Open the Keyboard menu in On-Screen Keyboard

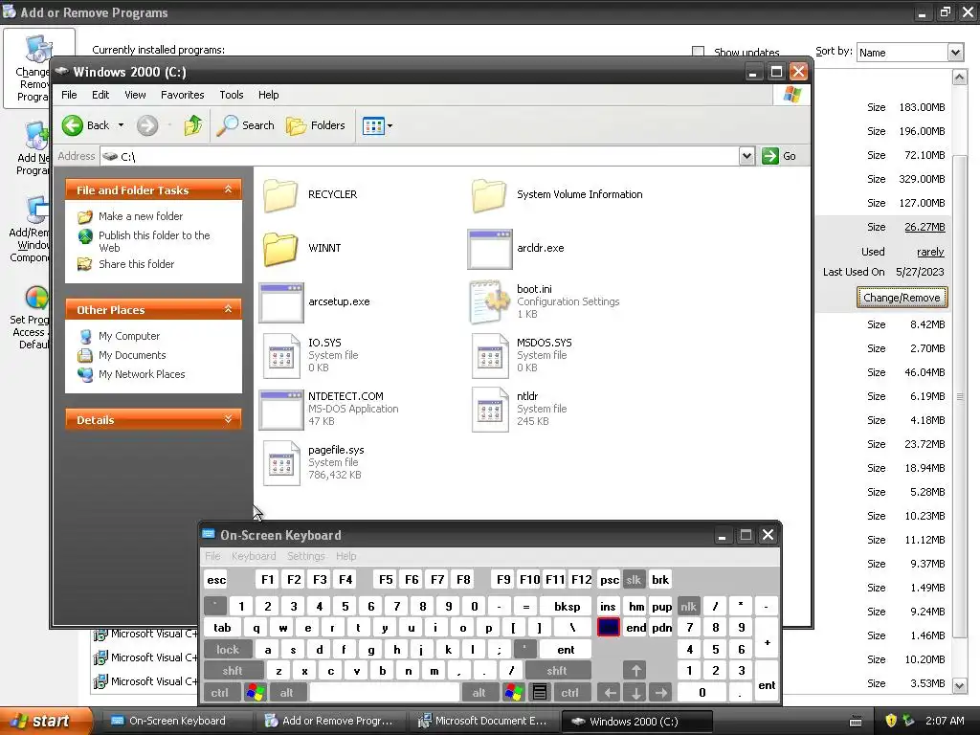click(x=253, y=556)
